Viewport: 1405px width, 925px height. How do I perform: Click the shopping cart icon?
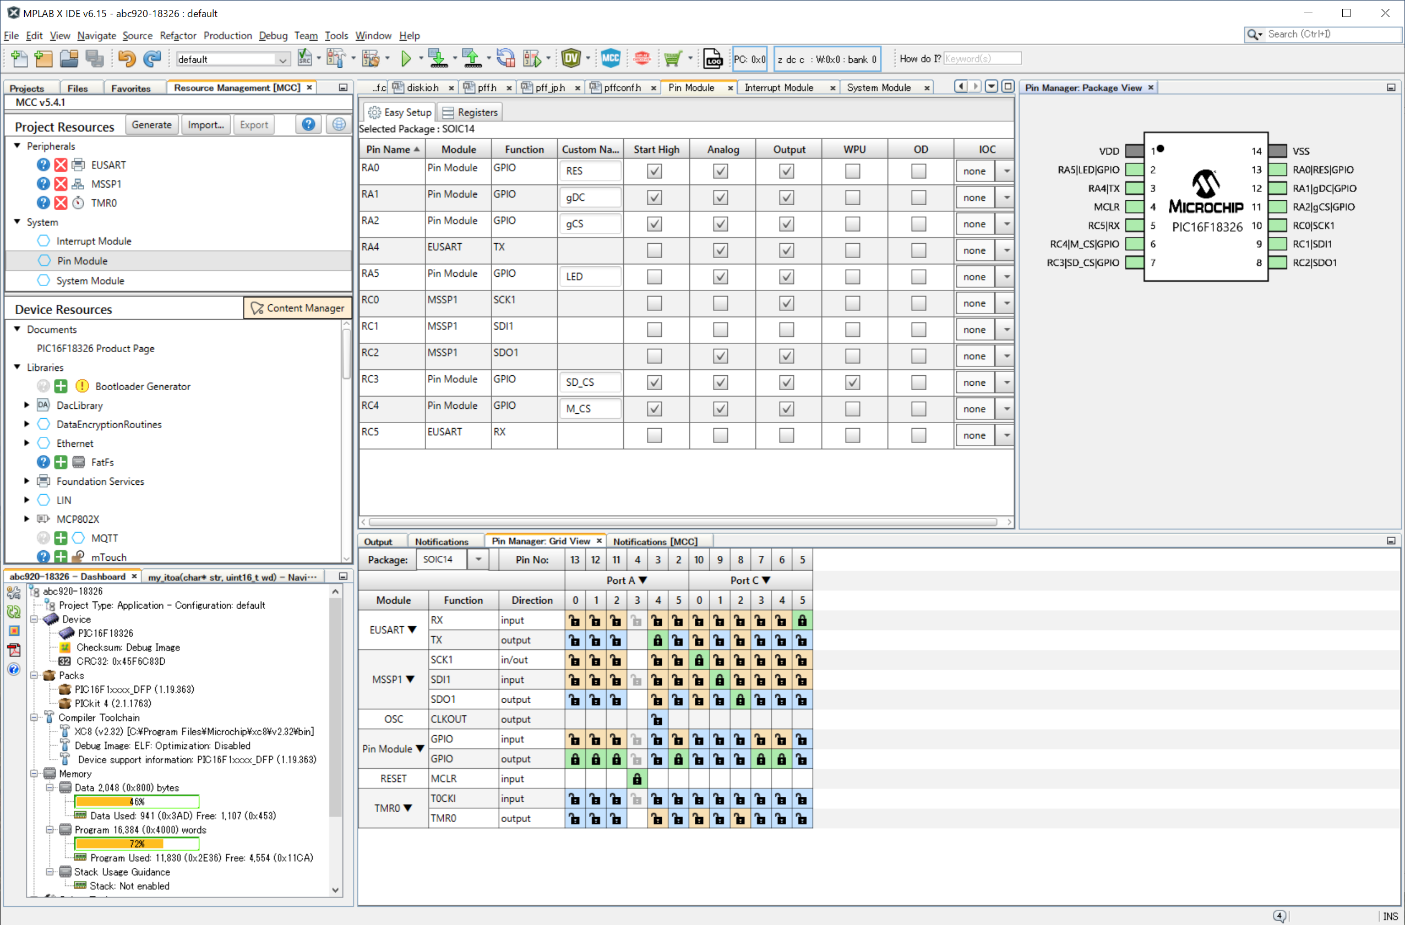pyautogui.click(x=672, y=58)
